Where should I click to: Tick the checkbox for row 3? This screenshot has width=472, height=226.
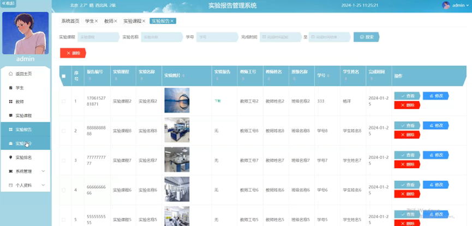pos(63,161)
